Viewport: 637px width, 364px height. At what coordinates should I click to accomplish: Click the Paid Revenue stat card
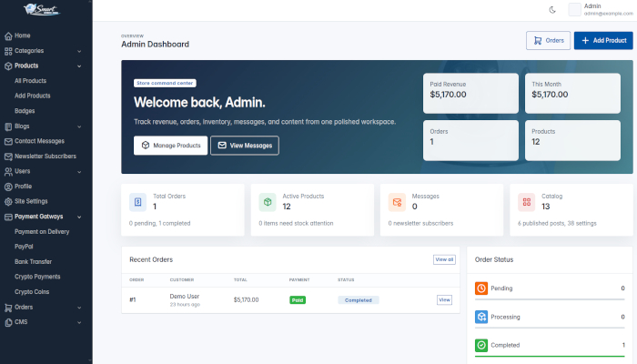tap(470, 93)
